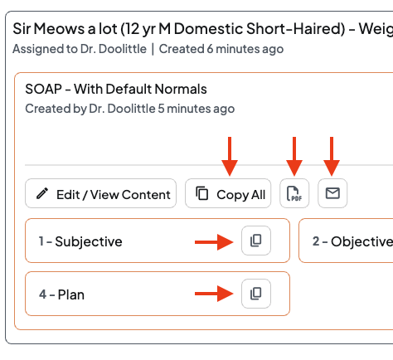The width and height of the screenshot is (393, 360).
Task: Click the Sir Meows a lot patient title
Action: tap(203, 29)
